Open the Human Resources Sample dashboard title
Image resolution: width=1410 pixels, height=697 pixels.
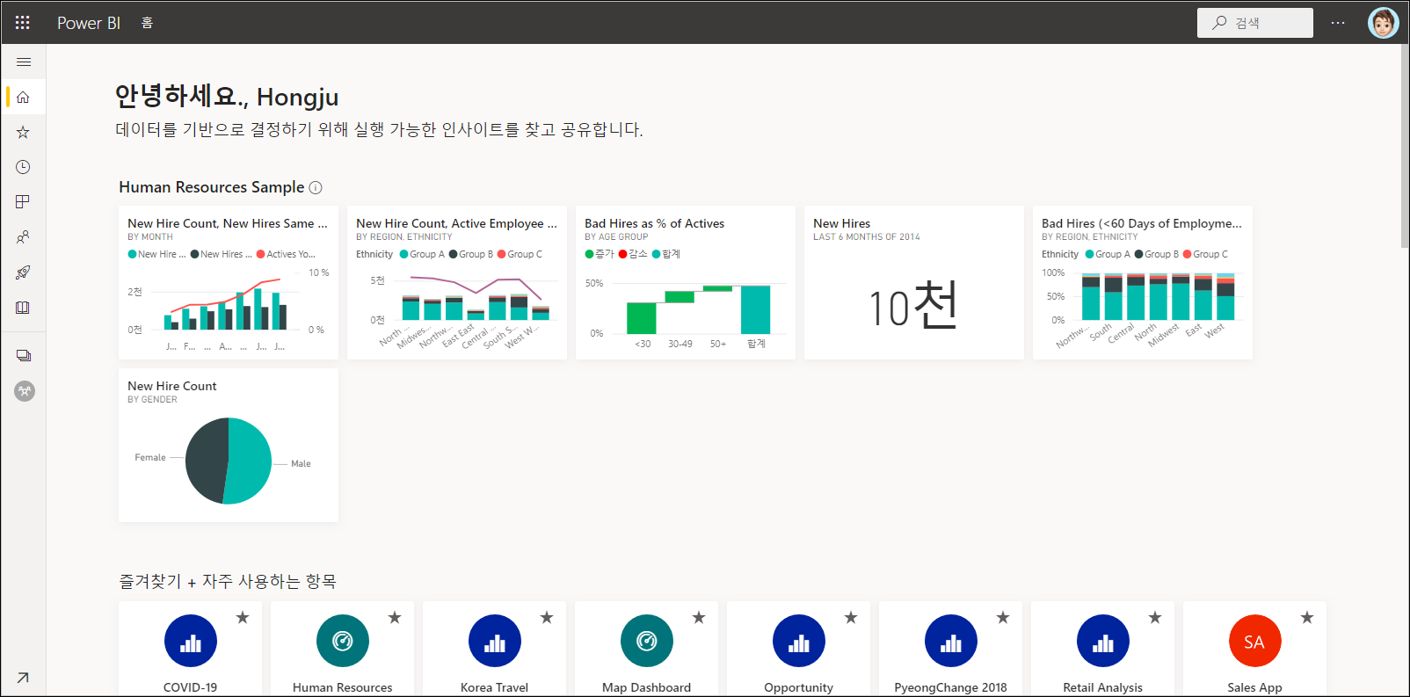click(x=212, y=187)
